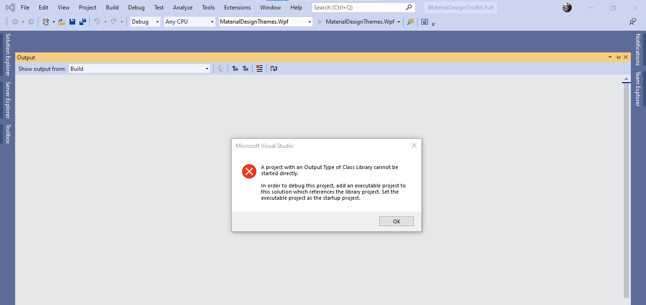Click the Save icon in toolbar

pyautogui.click(x=72, y=22)
